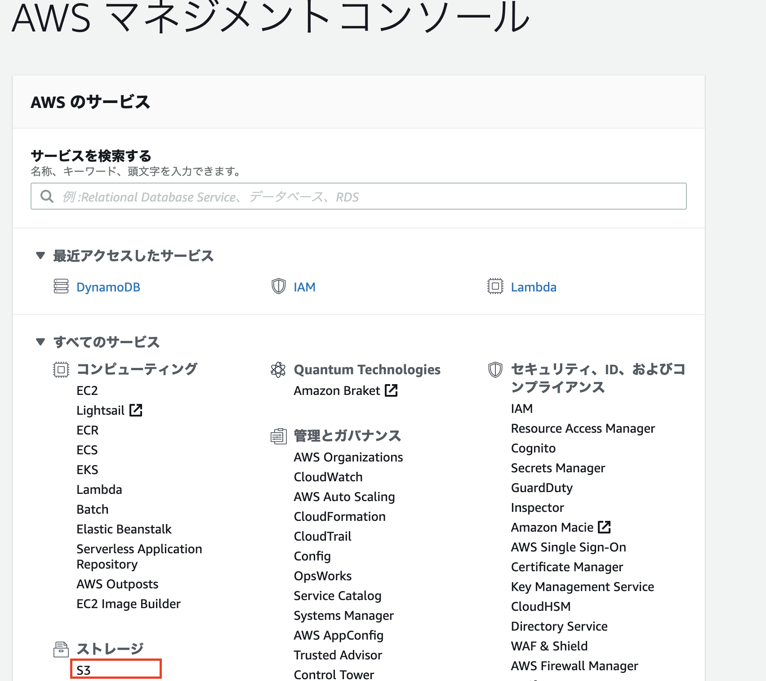Open Amazon Macie service
Screen dimensions: 766x681
coord(552,527)
